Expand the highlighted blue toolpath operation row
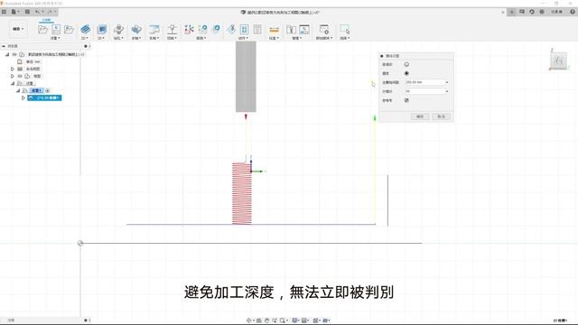The height and width of the screenshot is (325, 578). 23,97
